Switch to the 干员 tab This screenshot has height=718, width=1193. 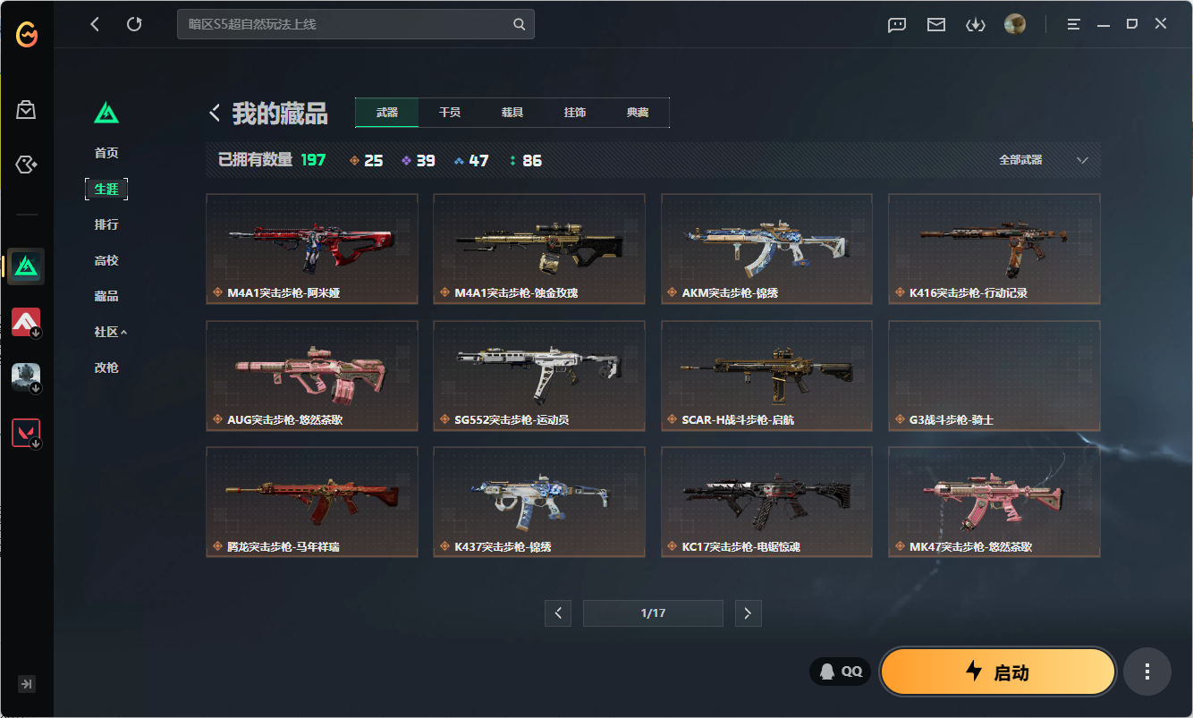(x=450, y=113)
